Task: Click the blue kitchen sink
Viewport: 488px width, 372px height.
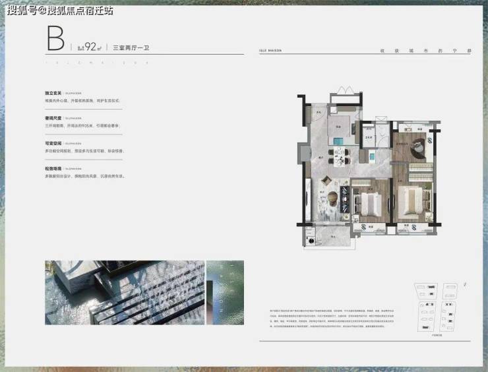Action: click(x=337, y=139)
